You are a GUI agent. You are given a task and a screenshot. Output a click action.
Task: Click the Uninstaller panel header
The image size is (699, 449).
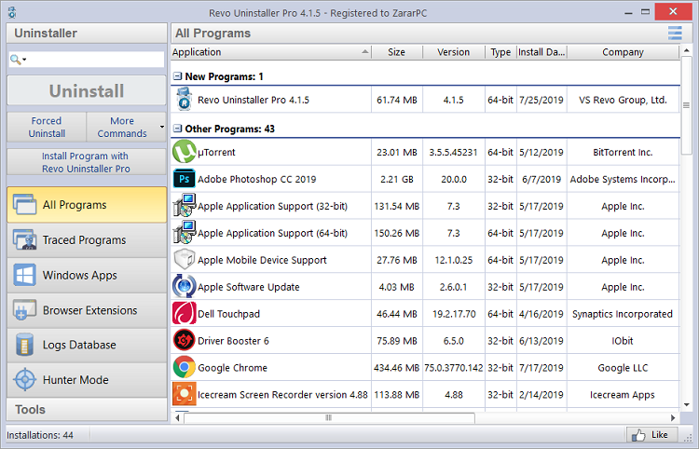click(x=87, y=33)
